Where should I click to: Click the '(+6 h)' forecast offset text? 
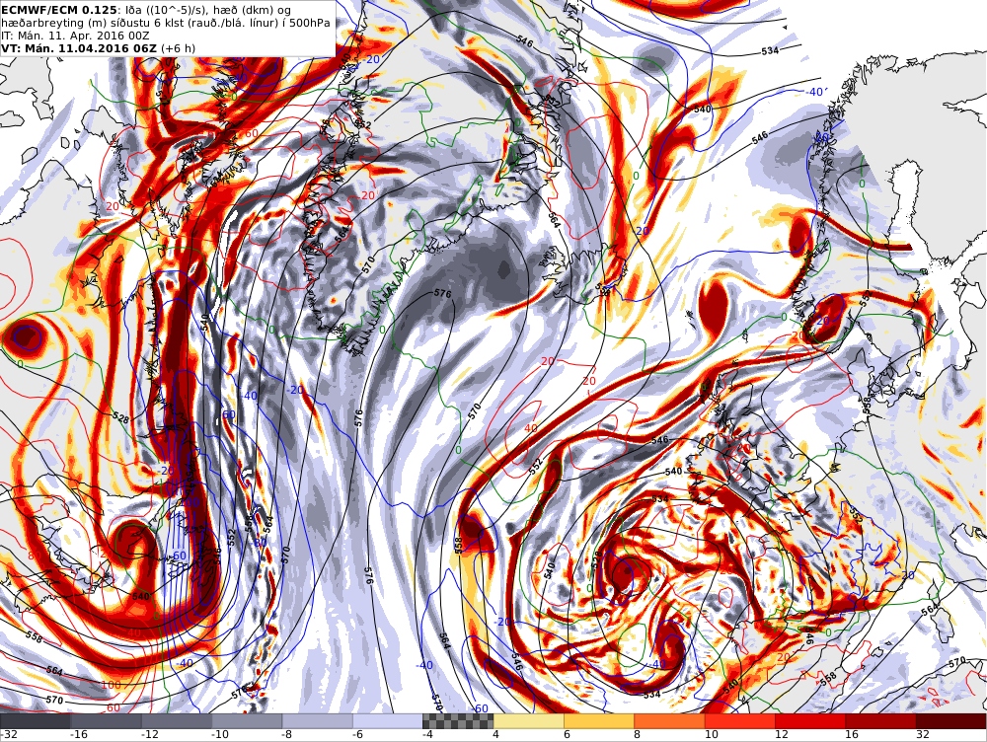178,47
